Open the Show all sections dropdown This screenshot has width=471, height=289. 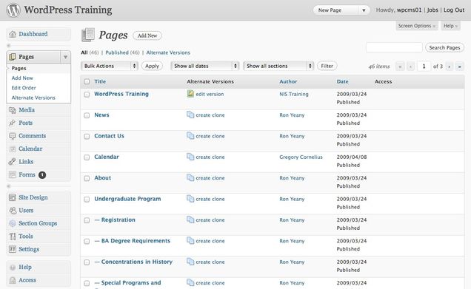click(x=278, y=66)
